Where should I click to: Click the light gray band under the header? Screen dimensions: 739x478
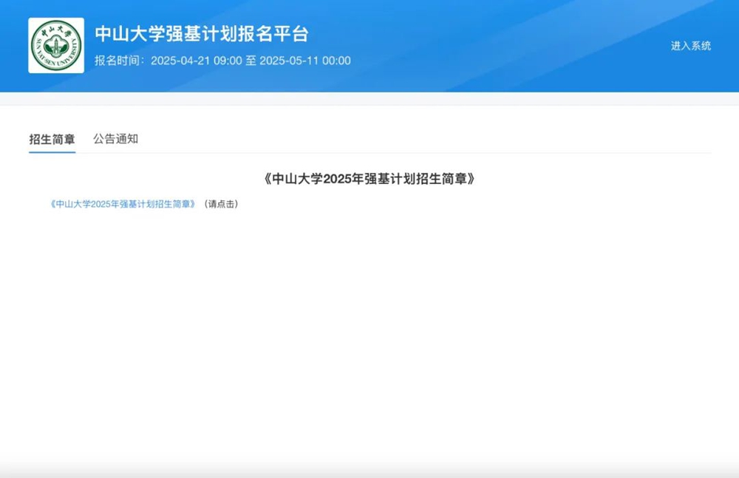coord(369,98)
